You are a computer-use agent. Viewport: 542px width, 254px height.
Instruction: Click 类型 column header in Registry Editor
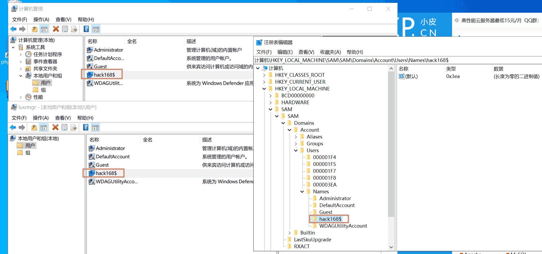coord(451,69)
